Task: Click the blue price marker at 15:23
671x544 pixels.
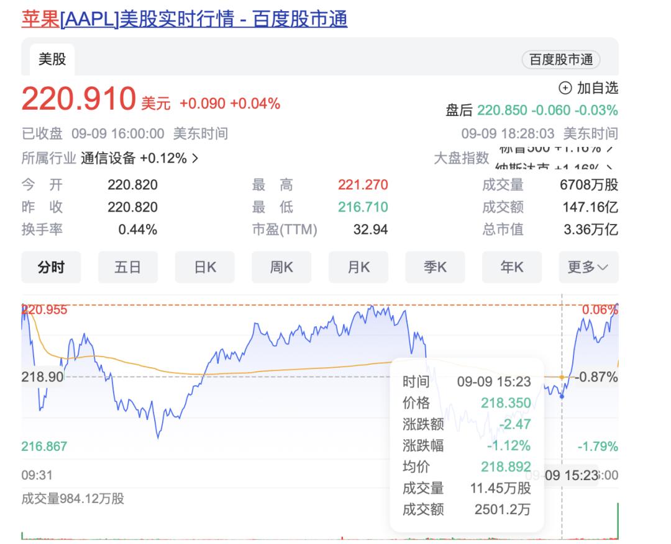Action: [x=562, y=396]
